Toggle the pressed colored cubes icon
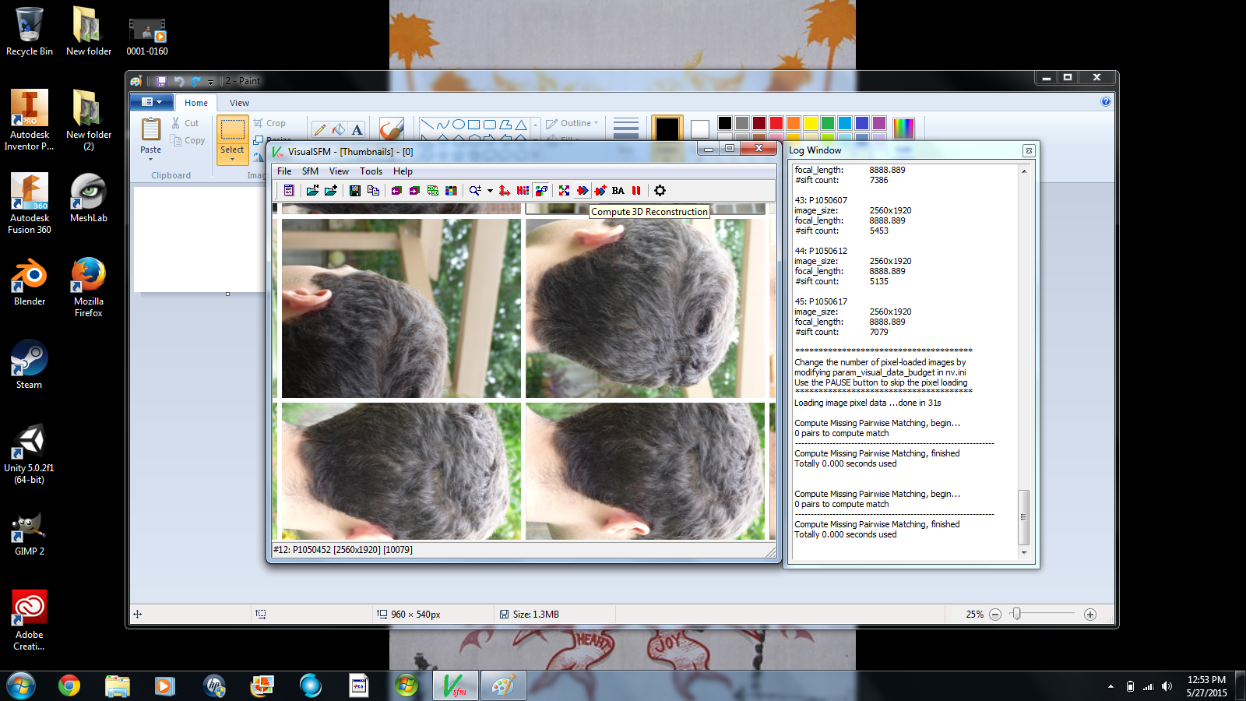Screen dimensions: 1246x701 pos(541,191)
